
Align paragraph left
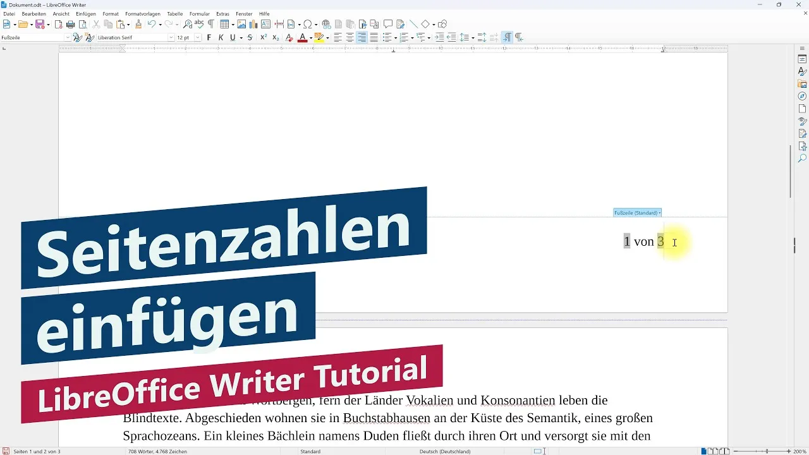(338, 37)
